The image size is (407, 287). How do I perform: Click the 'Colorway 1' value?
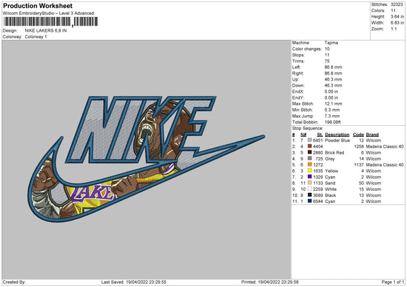[x=36, y=37]
